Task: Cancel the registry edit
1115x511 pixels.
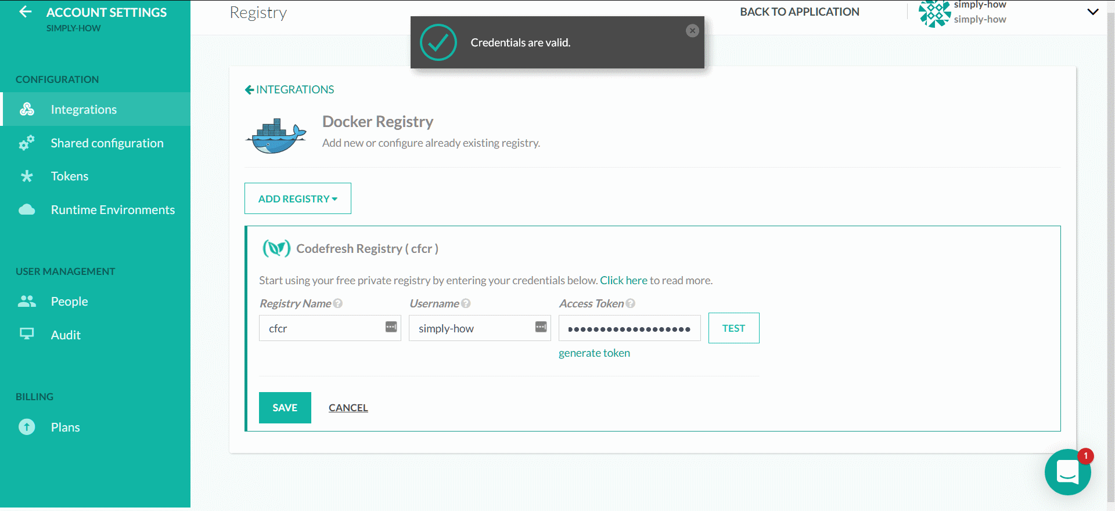Action: tap(348, 408)
